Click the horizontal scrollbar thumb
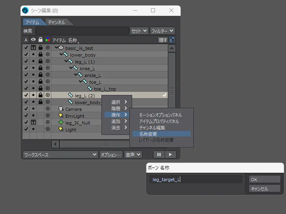The image size is (286, 214). pyautogui.click(x=110, y=144)
